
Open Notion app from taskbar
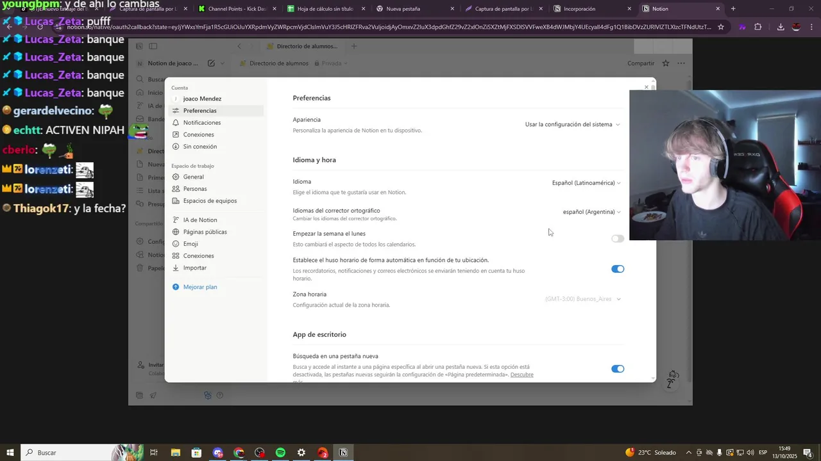click(343, 453)
